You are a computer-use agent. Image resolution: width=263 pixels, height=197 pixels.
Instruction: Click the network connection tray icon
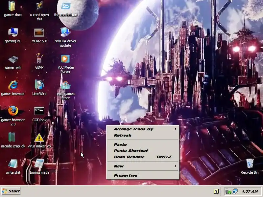click(235, 191)
